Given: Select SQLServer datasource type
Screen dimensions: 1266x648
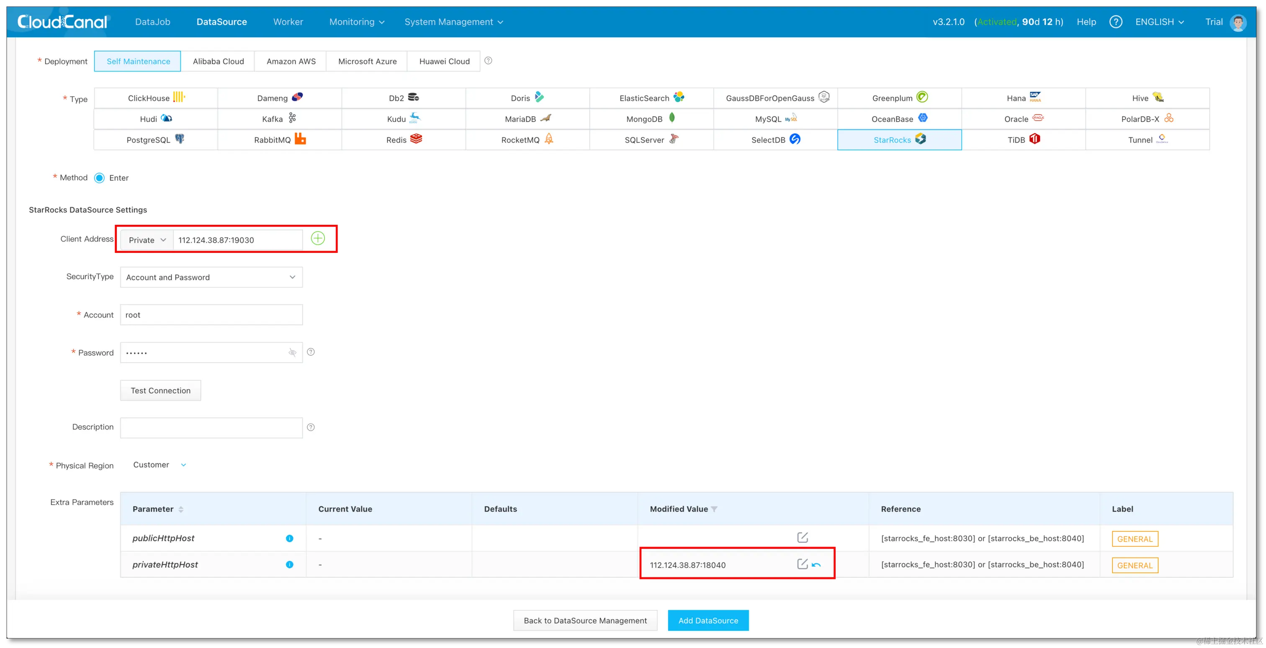Looking at the screenshot, I should click(652, 139).
